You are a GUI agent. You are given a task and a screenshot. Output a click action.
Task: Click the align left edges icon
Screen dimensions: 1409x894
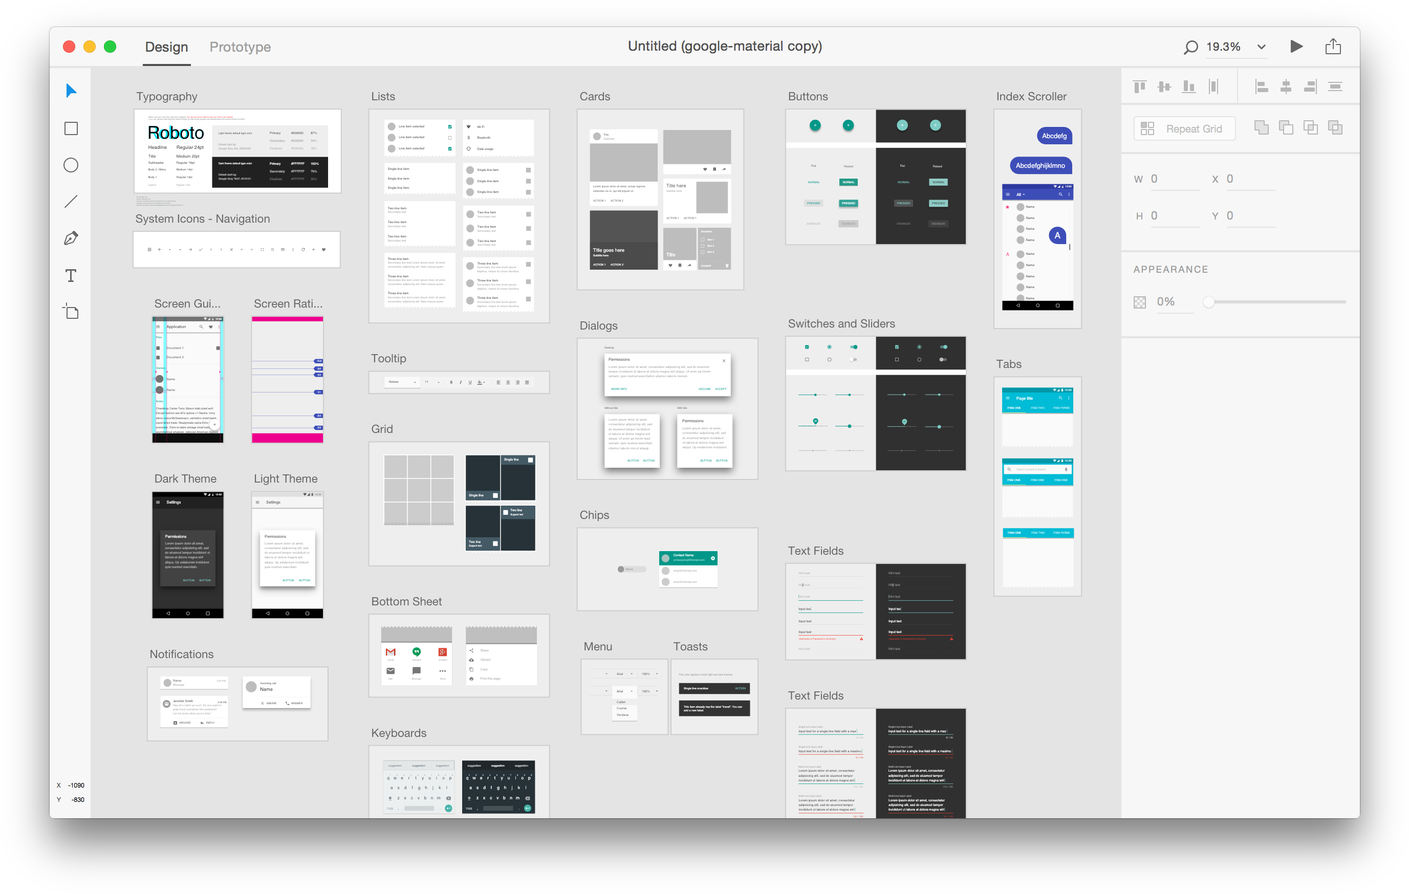click(x=1262, y=86)
